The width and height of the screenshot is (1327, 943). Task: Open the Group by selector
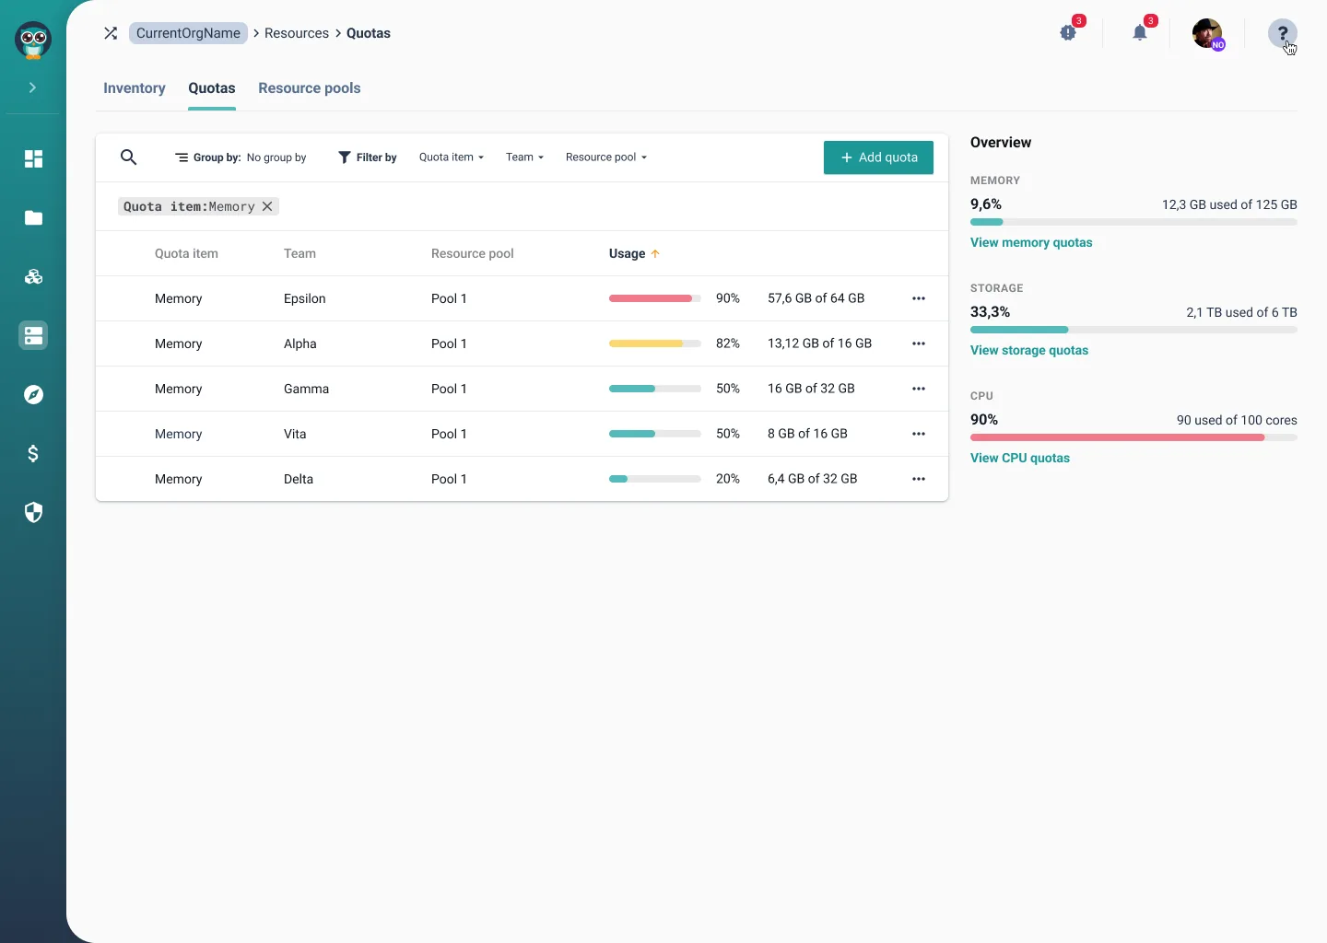click(241, 157)
